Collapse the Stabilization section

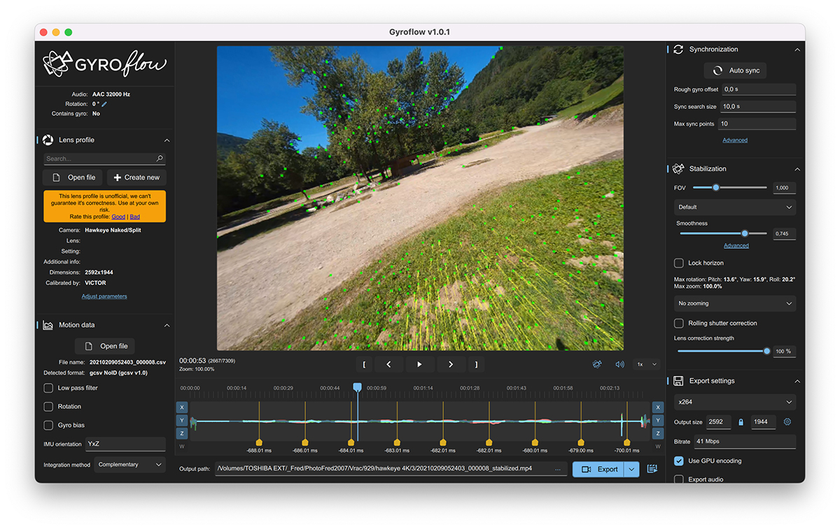(x=797, y=169)
